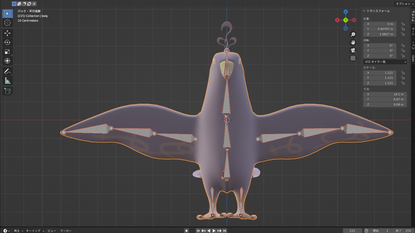Set selection mode to extend
The image size is (415, 233).
pyautogui.click(x=19, y=4)
